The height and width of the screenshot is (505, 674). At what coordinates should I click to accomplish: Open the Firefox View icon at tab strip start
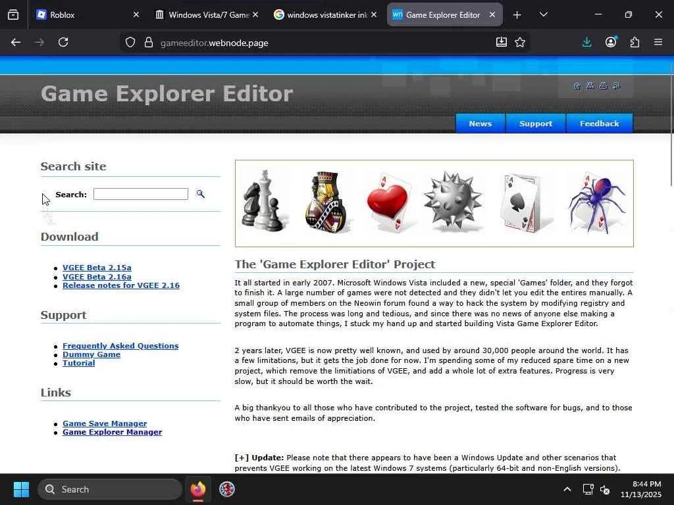[13, 14]
